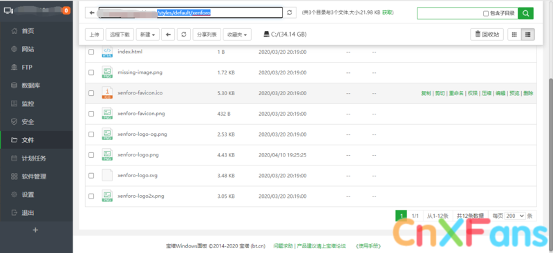Open the 首页 home section in sidebar
This screenshot has width=553, height=253.
[28, 31]
